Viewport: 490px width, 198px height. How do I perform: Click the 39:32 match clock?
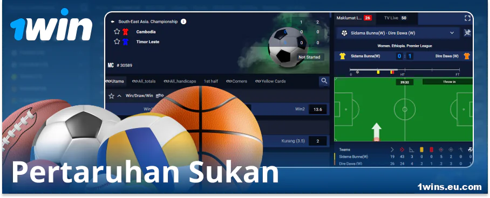click(405, 82)
